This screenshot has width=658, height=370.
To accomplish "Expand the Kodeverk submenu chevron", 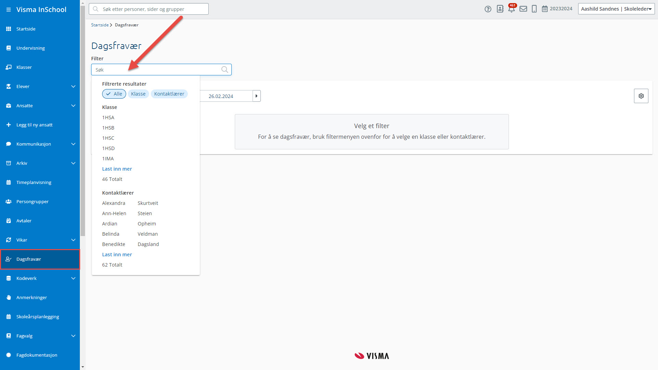I will [73, 278].
